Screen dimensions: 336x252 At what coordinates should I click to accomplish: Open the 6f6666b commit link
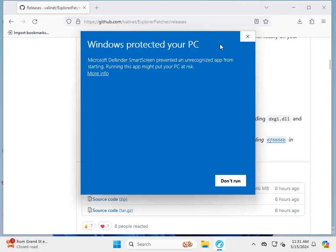[x=276, y=140]
